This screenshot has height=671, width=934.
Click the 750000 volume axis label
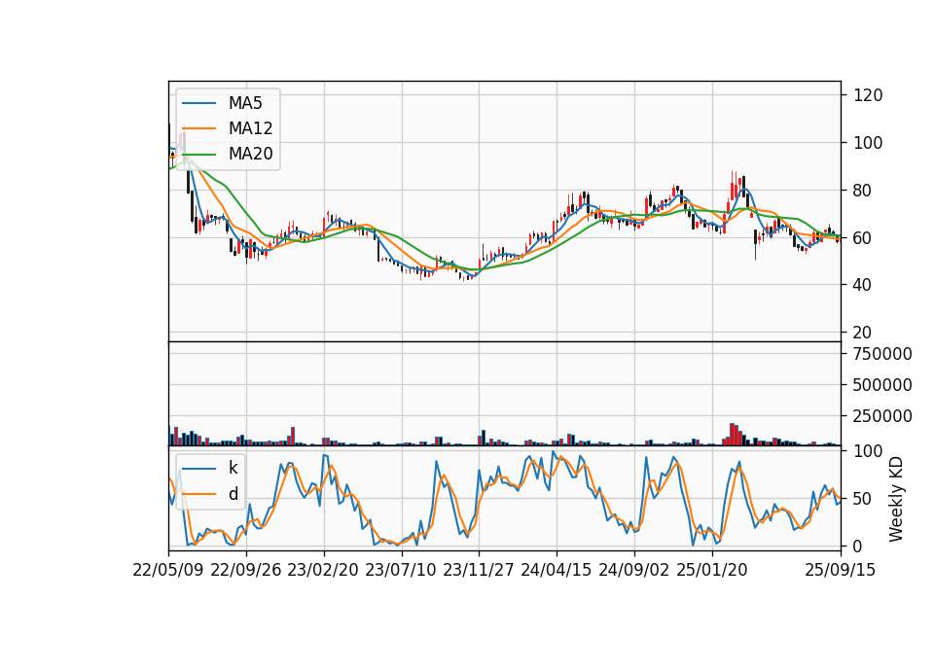882,354
